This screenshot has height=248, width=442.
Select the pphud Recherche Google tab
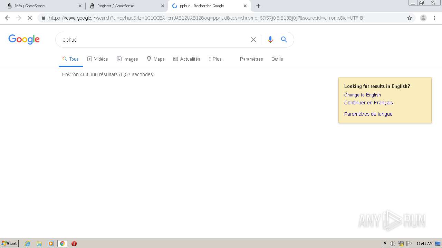[x=209, y=6]
